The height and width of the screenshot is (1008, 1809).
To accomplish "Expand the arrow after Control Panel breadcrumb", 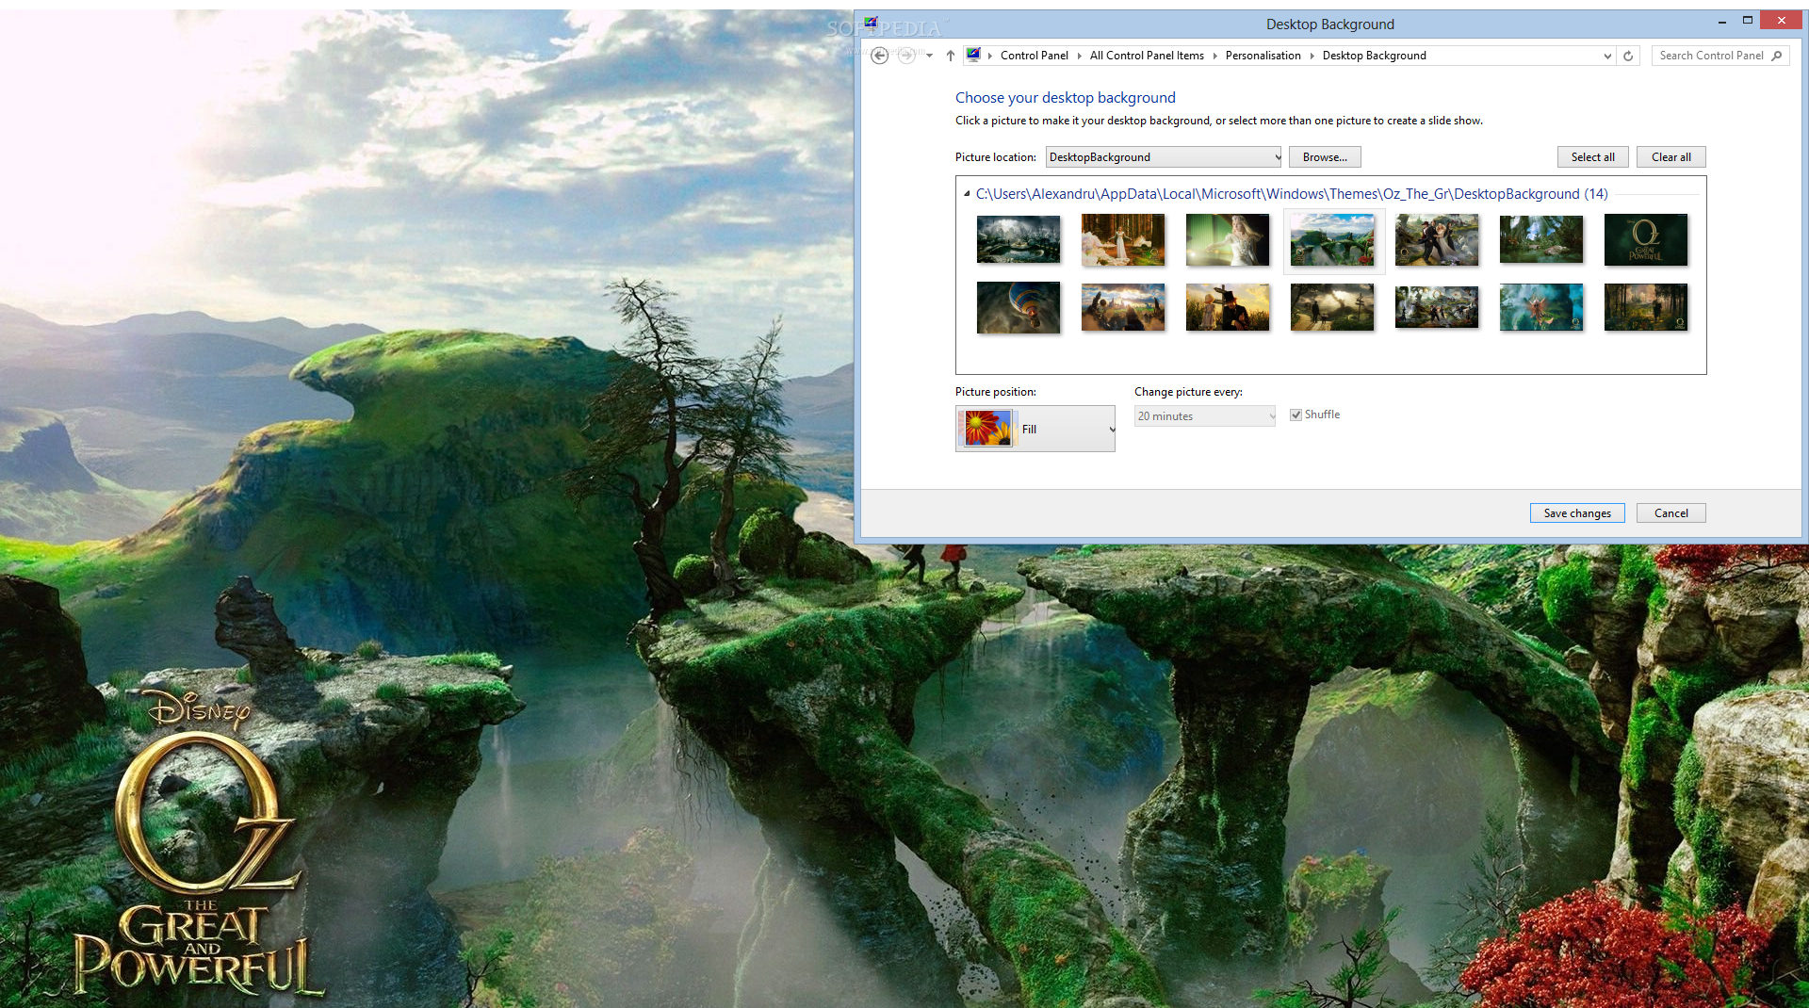I will tap(1080, 56).
